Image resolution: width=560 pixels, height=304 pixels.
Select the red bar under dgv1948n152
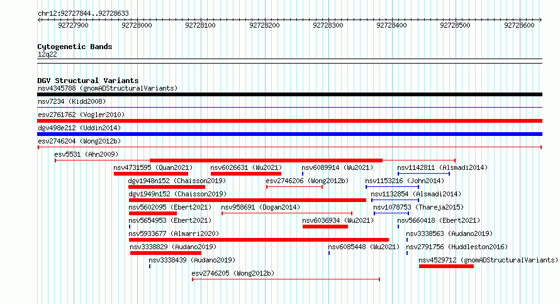coord(167,187)
